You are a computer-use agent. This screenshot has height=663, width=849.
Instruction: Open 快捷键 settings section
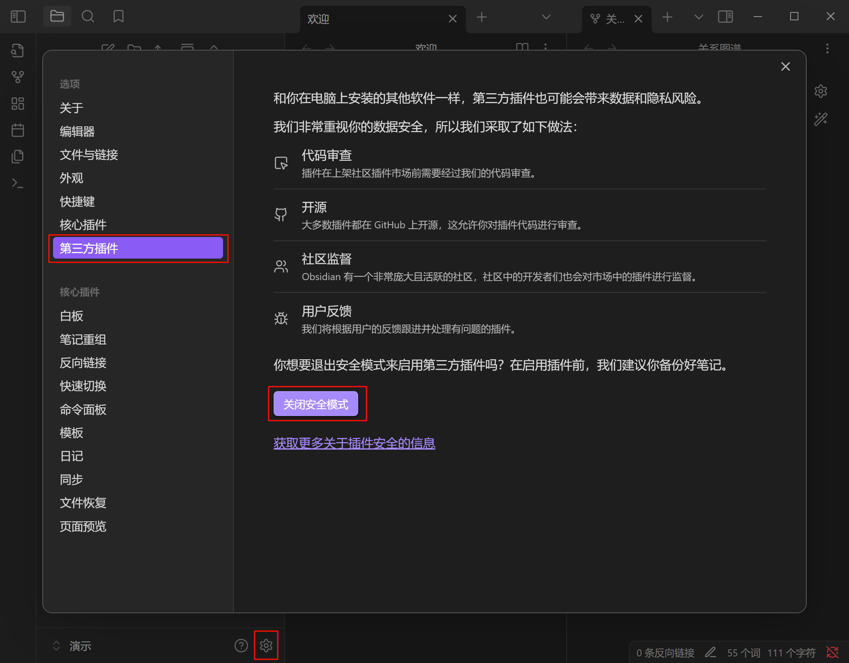77,201
